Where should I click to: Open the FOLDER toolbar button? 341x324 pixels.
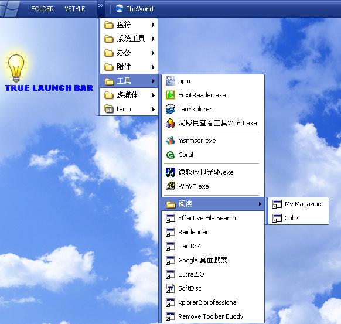pyautogui.click(x=42, y=9)
